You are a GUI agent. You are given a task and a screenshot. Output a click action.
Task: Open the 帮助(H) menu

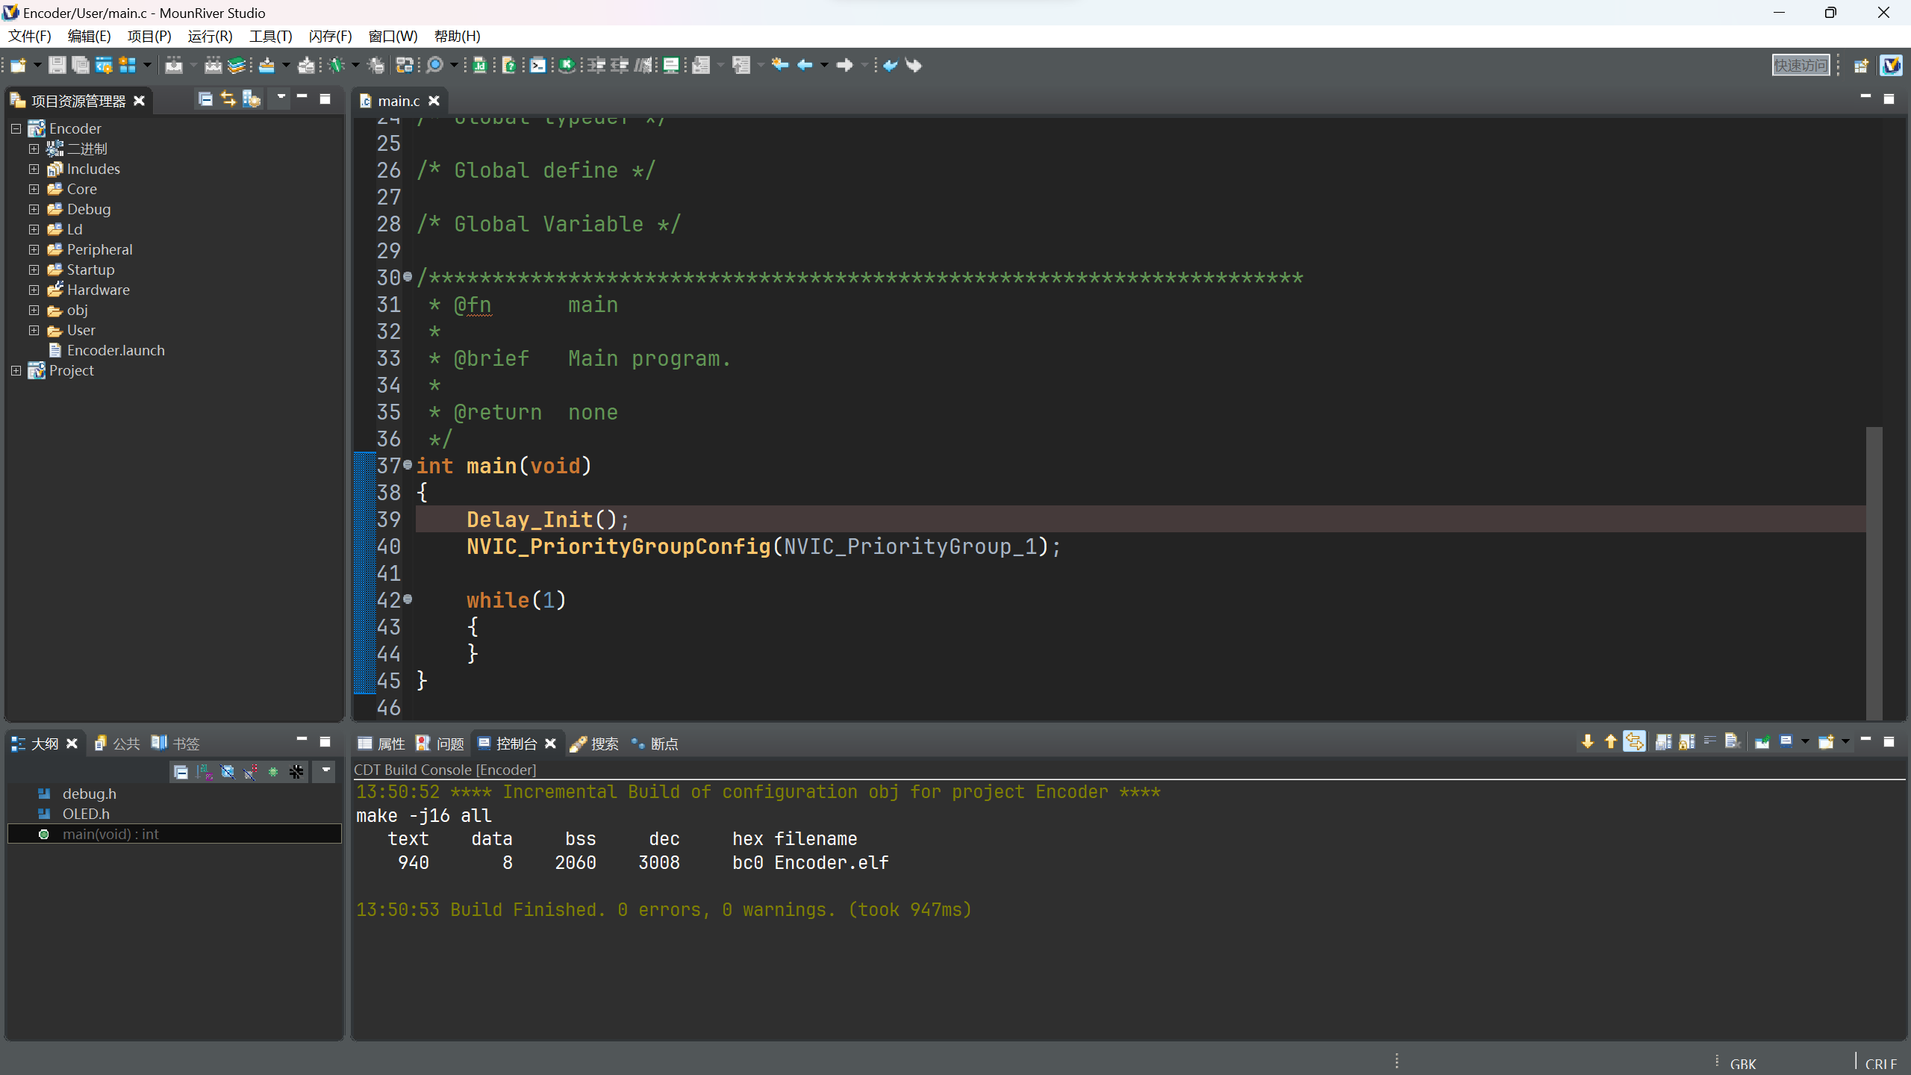457,36
